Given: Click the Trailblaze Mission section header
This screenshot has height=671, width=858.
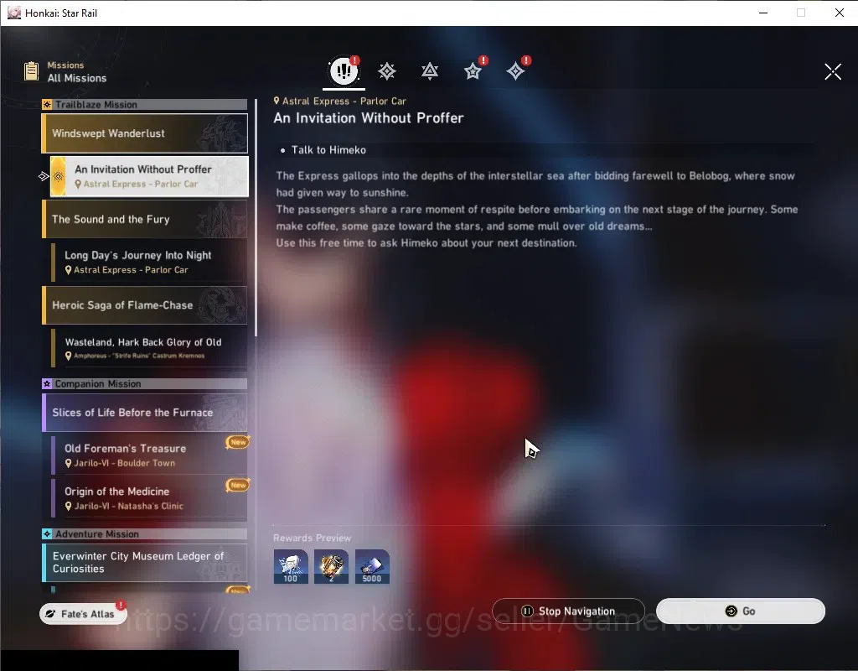Looking at the screenshot, I should click(x=145, y=105).
